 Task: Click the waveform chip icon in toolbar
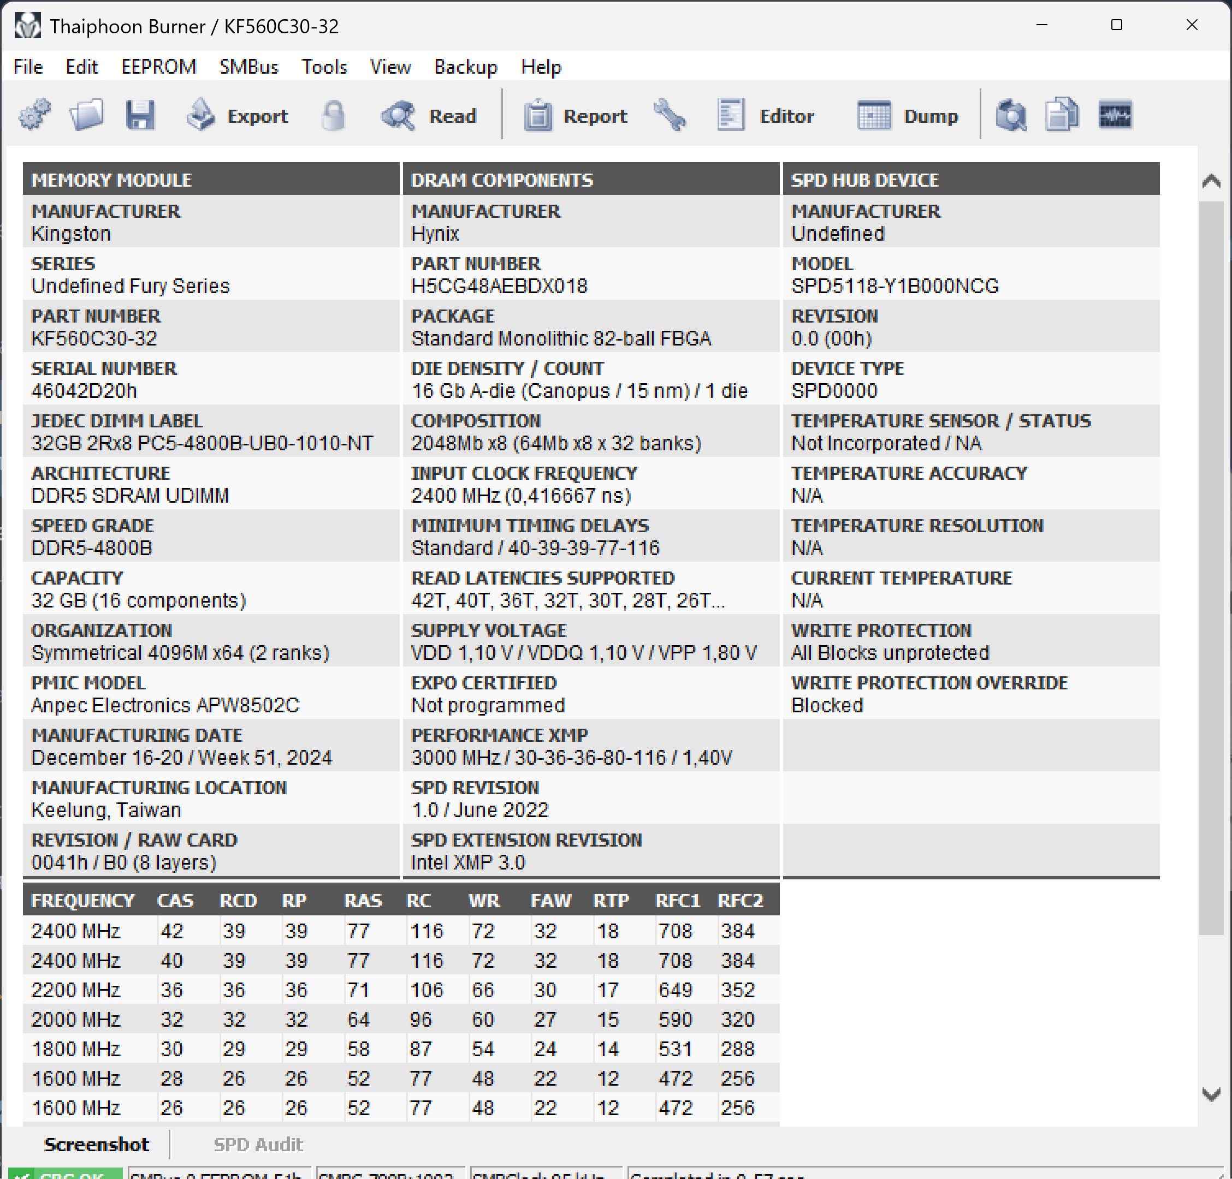1115,116
